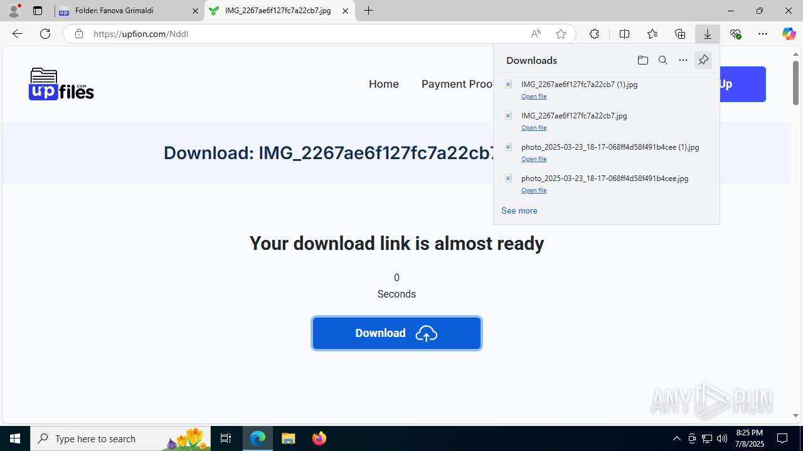
Task: Select IMG_2267ae6f127fc7a22cb7 (1).jpg download entry name
Action: [x=580, y=85]
